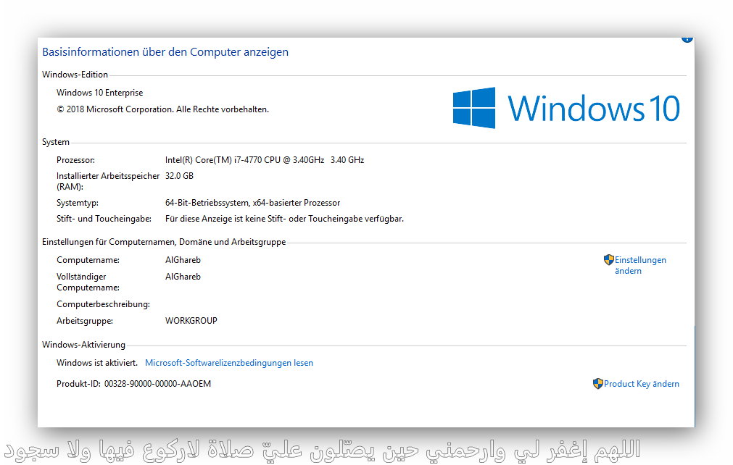Click the shield icon beside Einstellungen ändern
733x465 pixels.
[609, 259]
